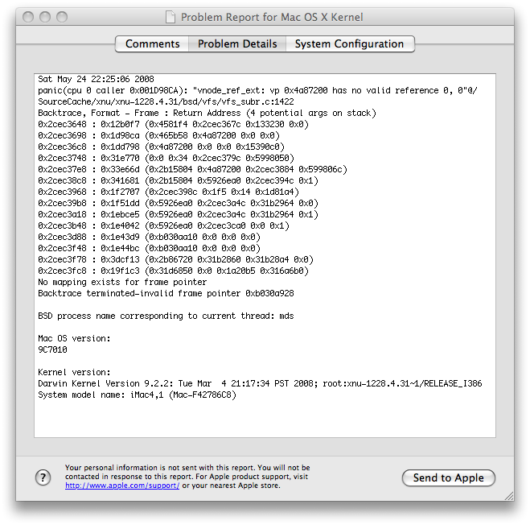Click backtrace row starting 0x2cec3a18
530x525 pixels.
point(178,215)
